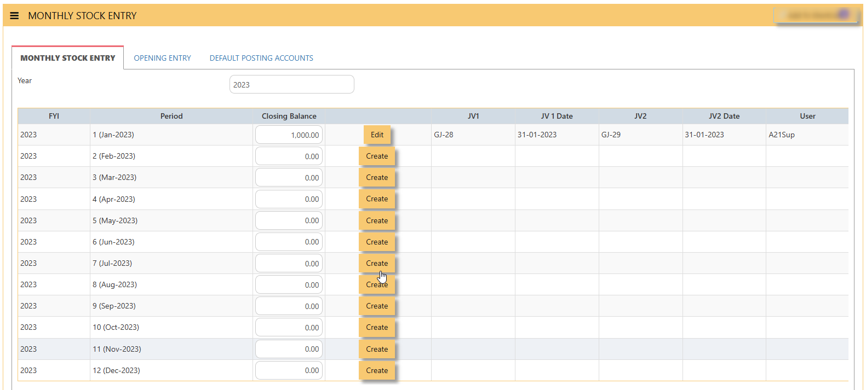Focus the Sep-2023 closing balance field
The height and width of the screenshot is (390, 866).
tap(289, 306)
